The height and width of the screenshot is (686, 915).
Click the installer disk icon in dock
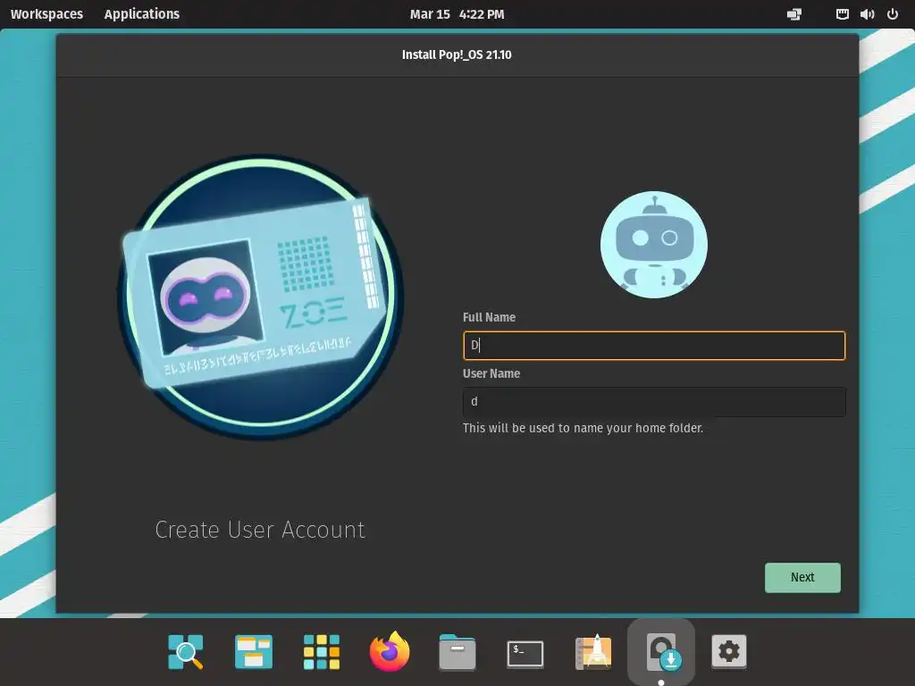point(661,651)
